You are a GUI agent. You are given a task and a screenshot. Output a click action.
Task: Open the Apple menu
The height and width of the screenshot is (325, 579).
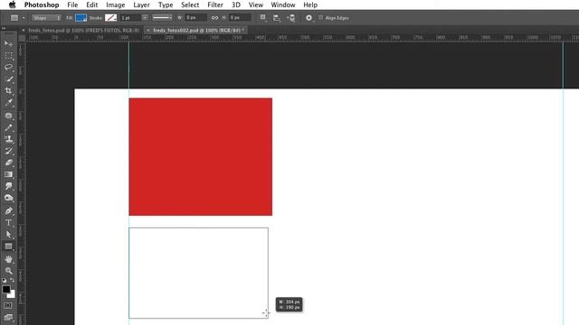pos(12,5)
